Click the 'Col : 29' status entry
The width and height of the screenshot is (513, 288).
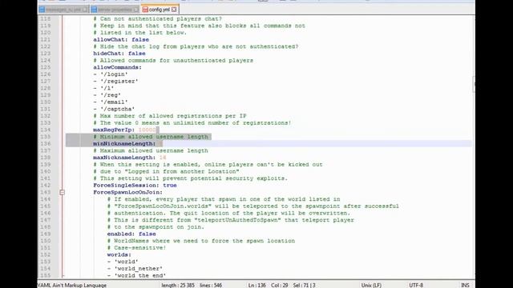click(280, 285)
